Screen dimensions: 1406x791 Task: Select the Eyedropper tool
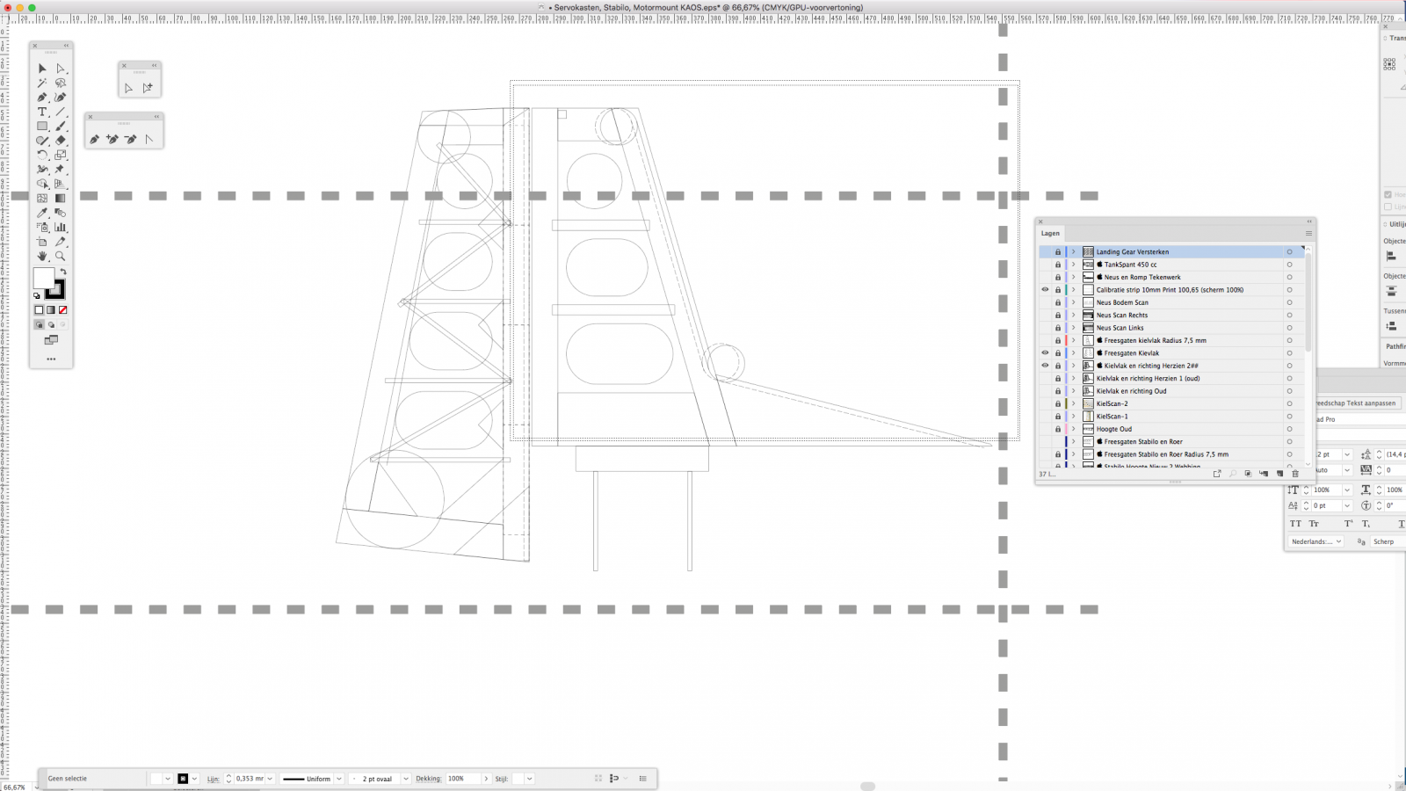42,213
